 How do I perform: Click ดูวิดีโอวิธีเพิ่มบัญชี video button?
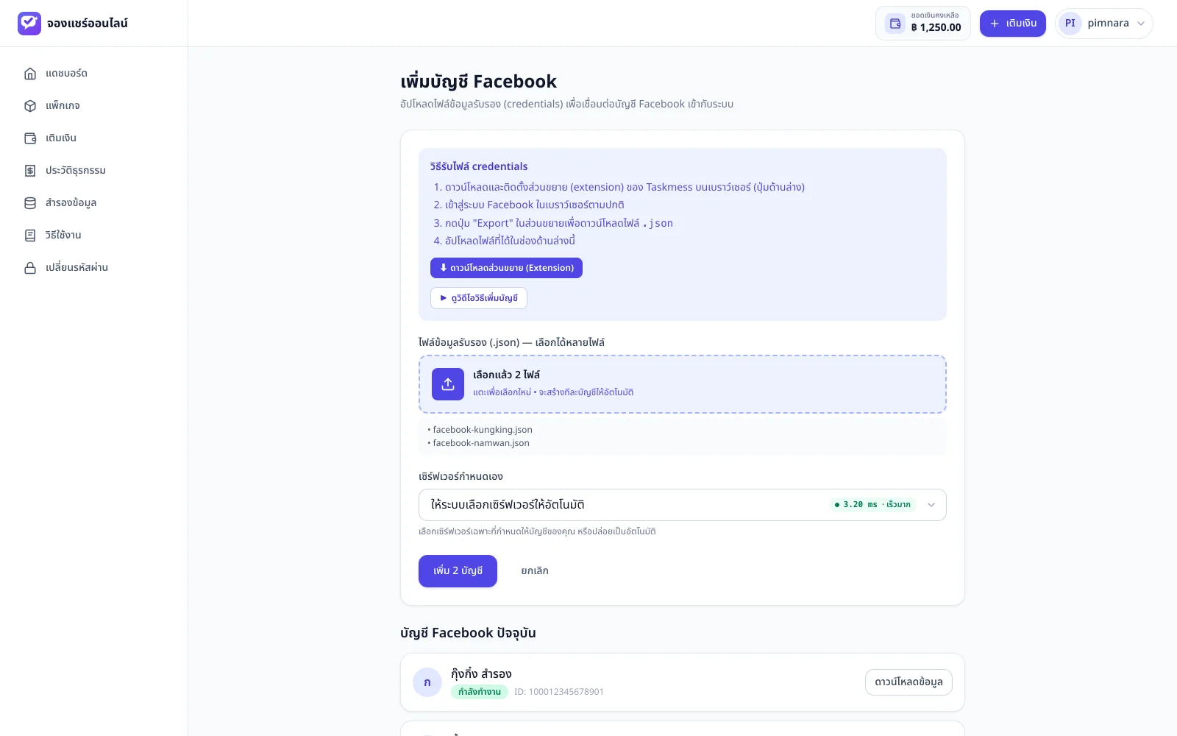click(x=479, y=298)
